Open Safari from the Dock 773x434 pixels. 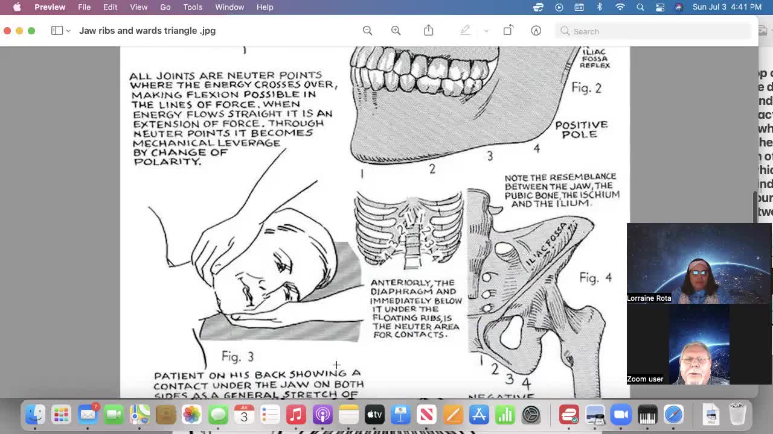tap(673, 414)
